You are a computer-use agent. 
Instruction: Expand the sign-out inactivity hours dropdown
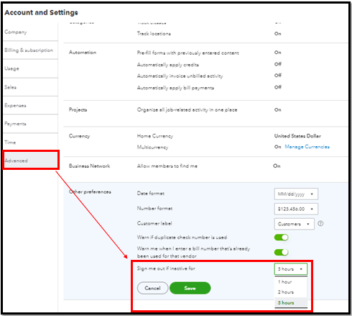pos(291,269)
